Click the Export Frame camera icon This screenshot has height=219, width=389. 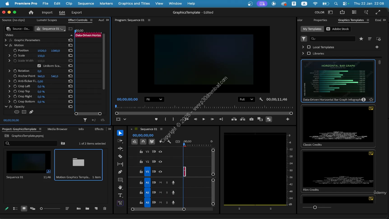[x=251, y=119]
